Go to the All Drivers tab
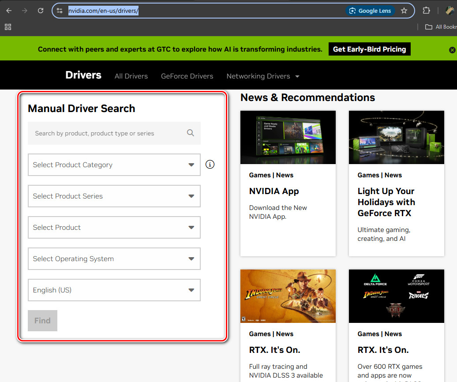 [x=131, y=76]
